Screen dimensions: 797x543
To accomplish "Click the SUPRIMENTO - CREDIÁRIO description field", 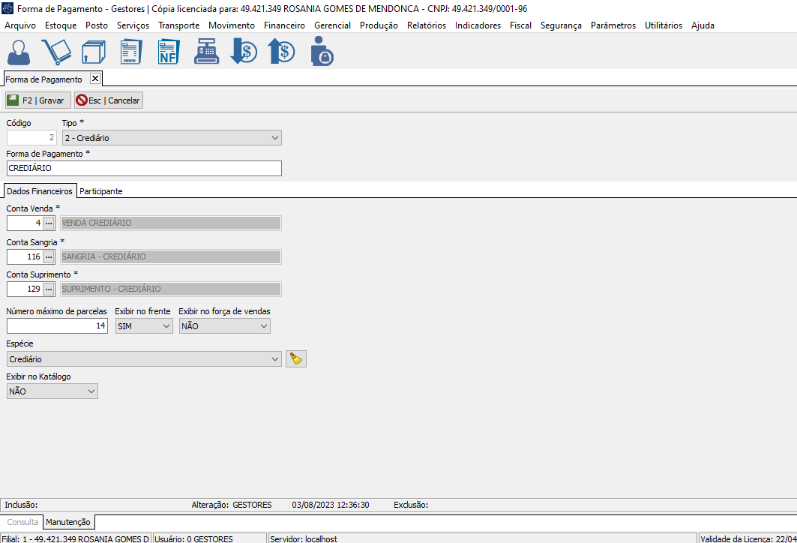I will coord(171,289).
